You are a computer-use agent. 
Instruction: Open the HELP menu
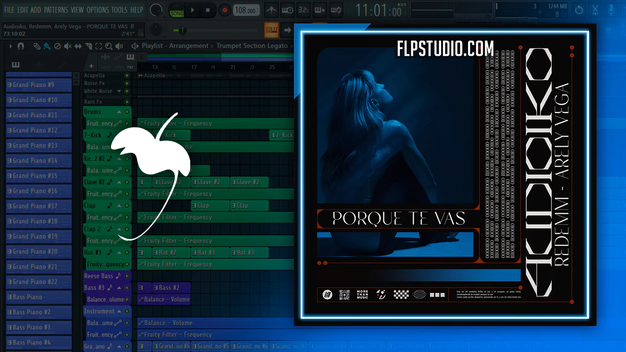coord(136,10)
